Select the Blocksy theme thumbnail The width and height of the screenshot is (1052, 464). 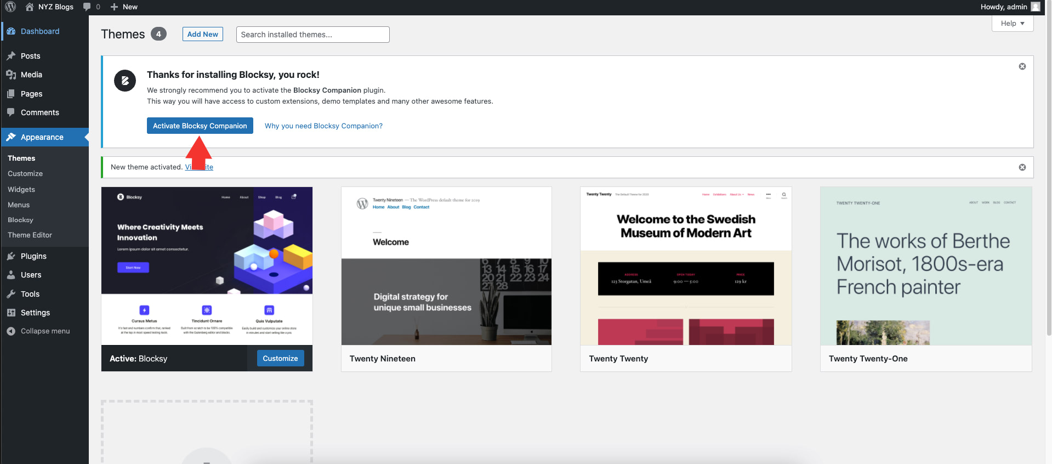click(x=207, y=266)
